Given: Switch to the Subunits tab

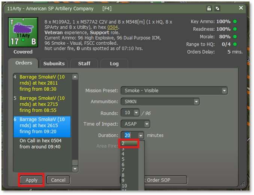Looking at the screenshot, I should 54,63.
